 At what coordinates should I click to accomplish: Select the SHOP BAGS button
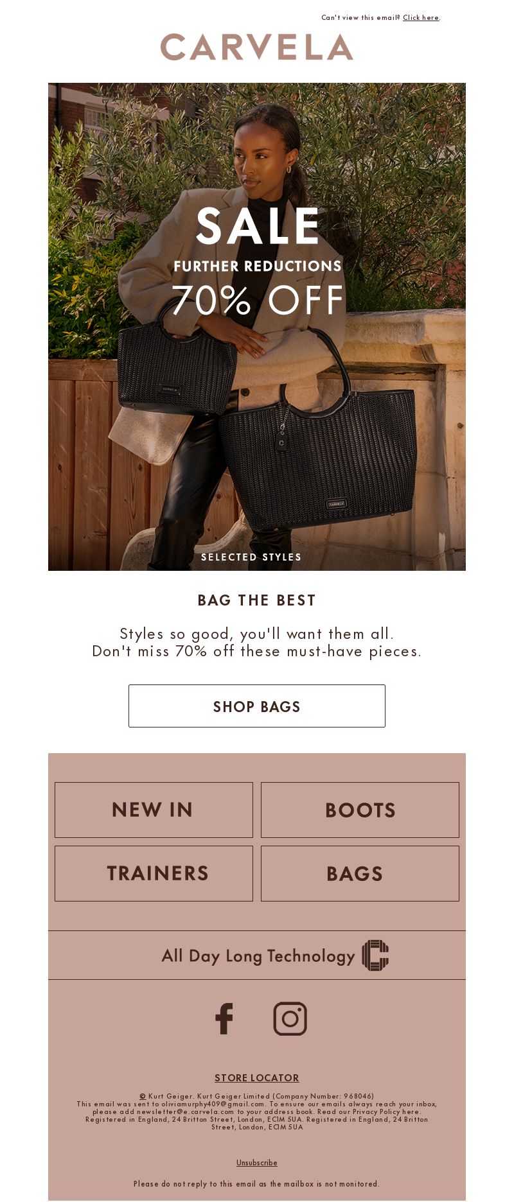[257, 706]
